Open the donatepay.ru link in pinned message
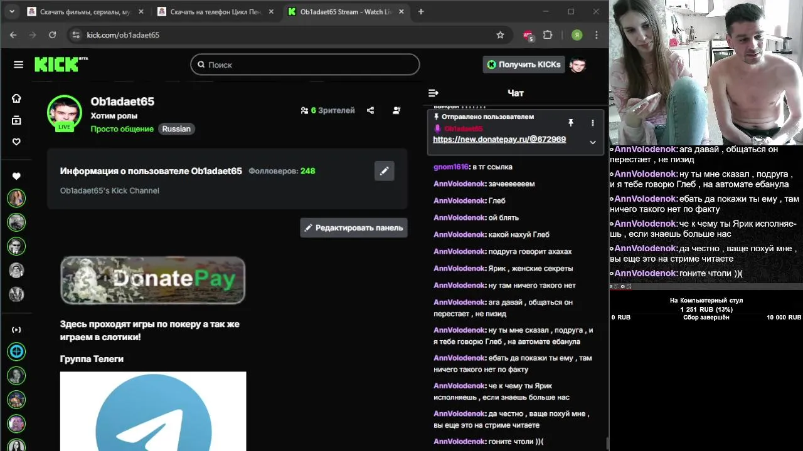 click(x=499, y=140)
